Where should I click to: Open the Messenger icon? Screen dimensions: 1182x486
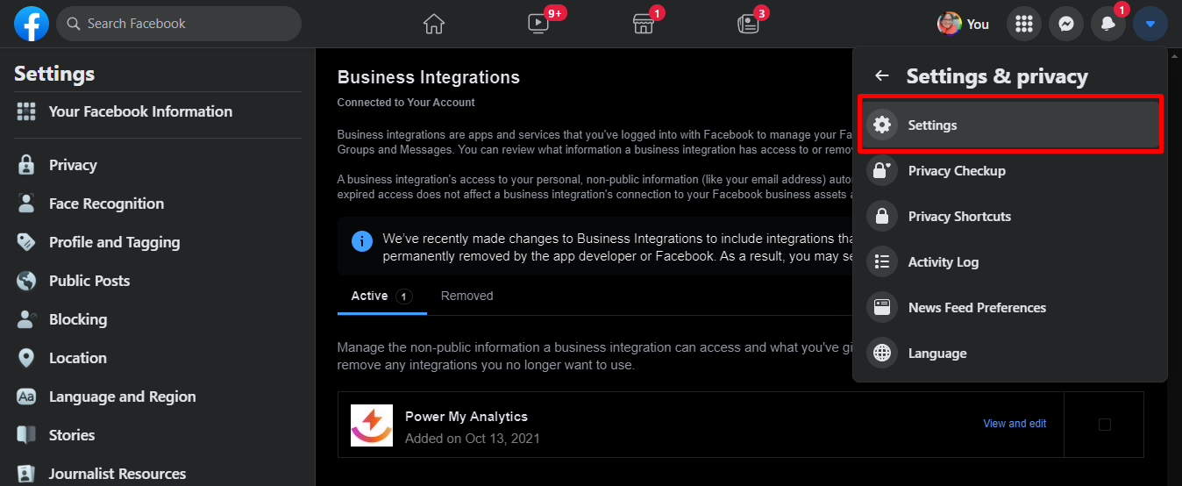pos(1066,25)
